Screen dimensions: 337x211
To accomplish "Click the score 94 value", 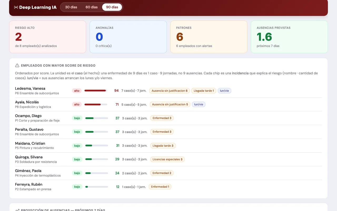I will tap(116, 91).
